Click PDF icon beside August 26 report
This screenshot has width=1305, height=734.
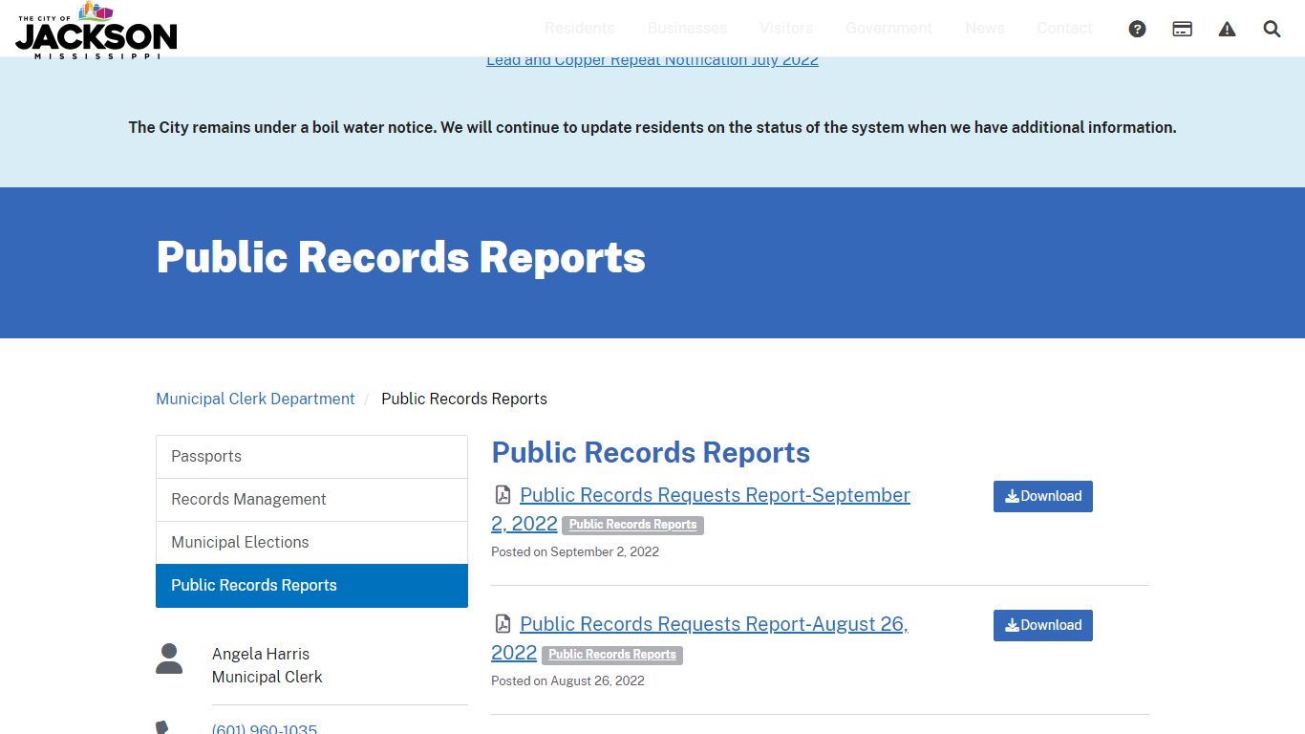point(503,624)
